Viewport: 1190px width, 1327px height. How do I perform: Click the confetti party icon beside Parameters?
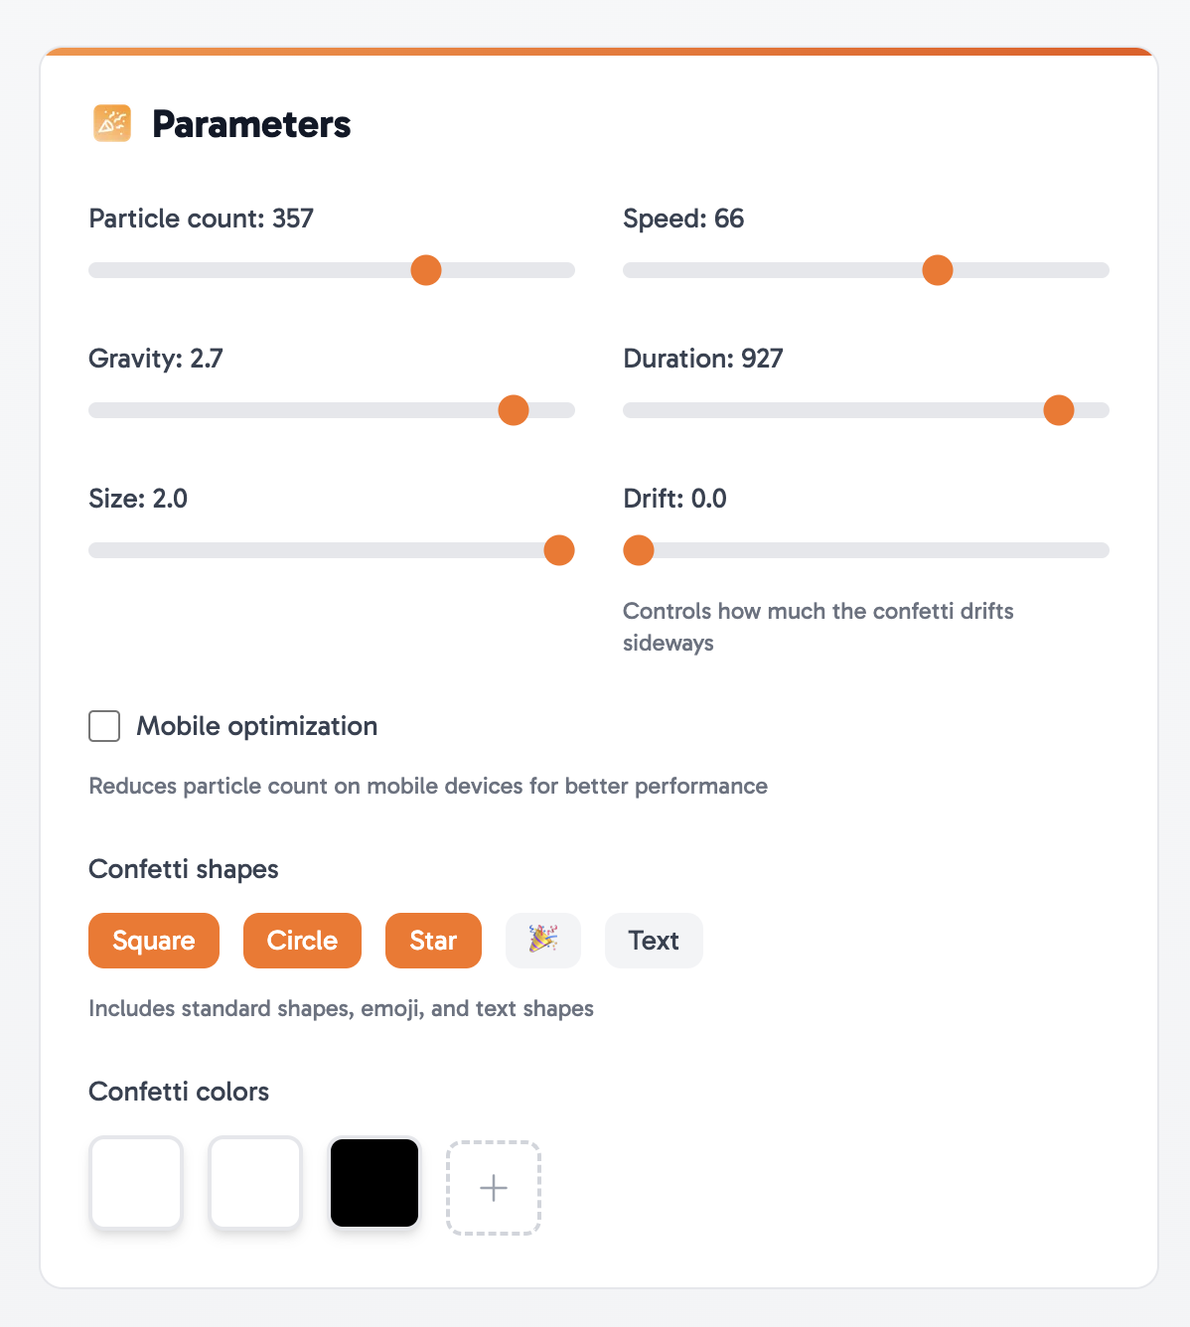[112, 123]
